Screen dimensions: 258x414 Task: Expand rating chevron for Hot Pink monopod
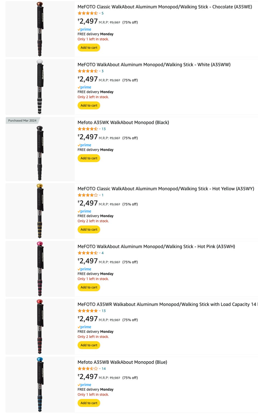pos(100,253)
